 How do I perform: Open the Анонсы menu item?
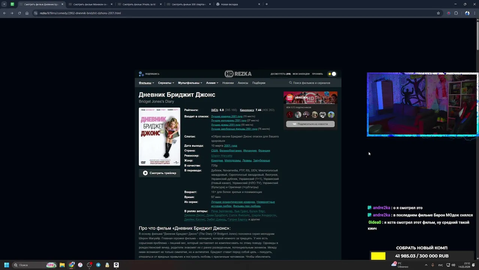[243, 83]
